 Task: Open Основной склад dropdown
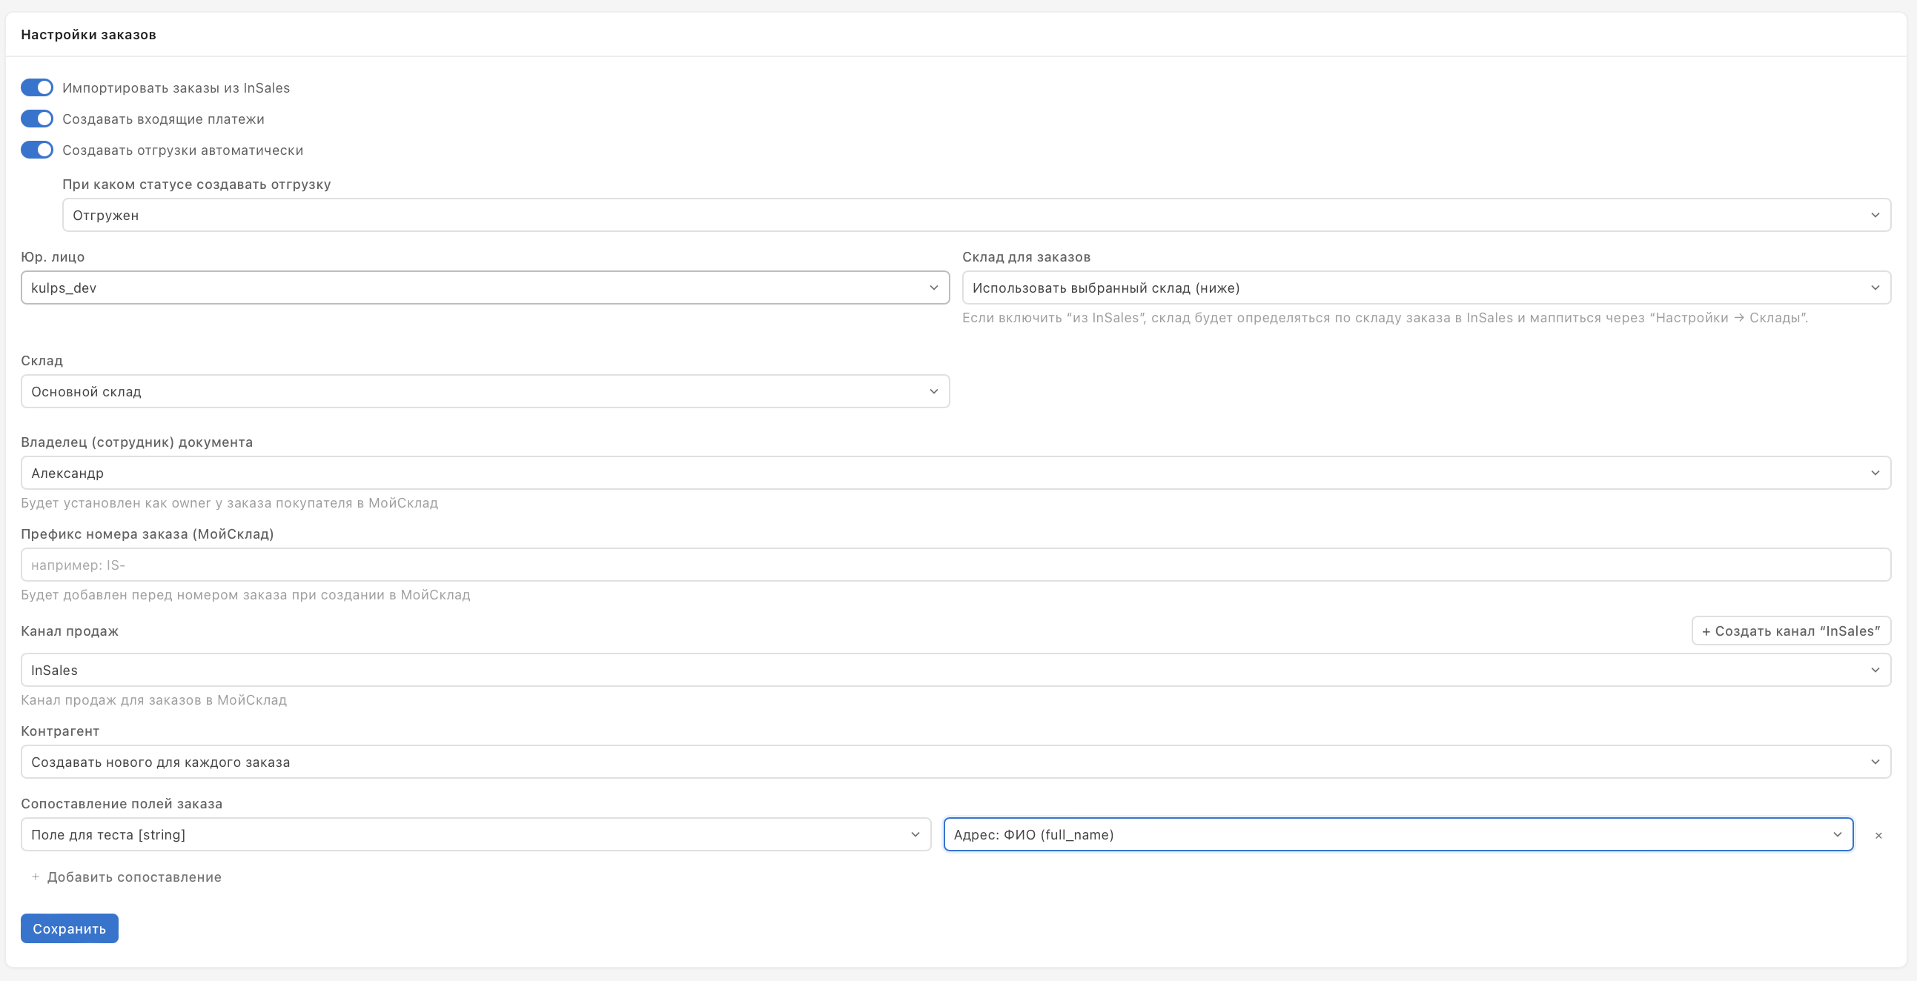(485, 391)
